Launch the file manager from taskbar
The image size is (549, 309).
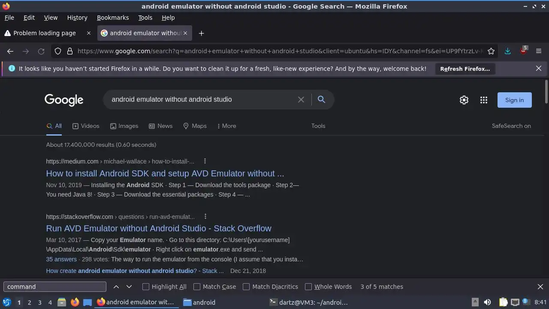tap(62, 302)
